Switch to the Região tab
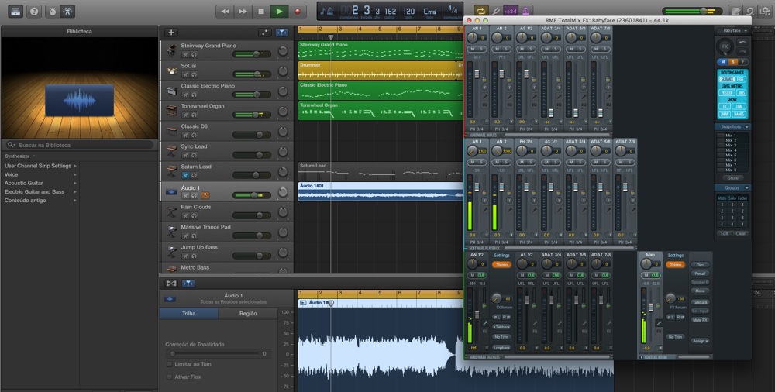This screenshot has width=775, height=392. tap(248, 314)
